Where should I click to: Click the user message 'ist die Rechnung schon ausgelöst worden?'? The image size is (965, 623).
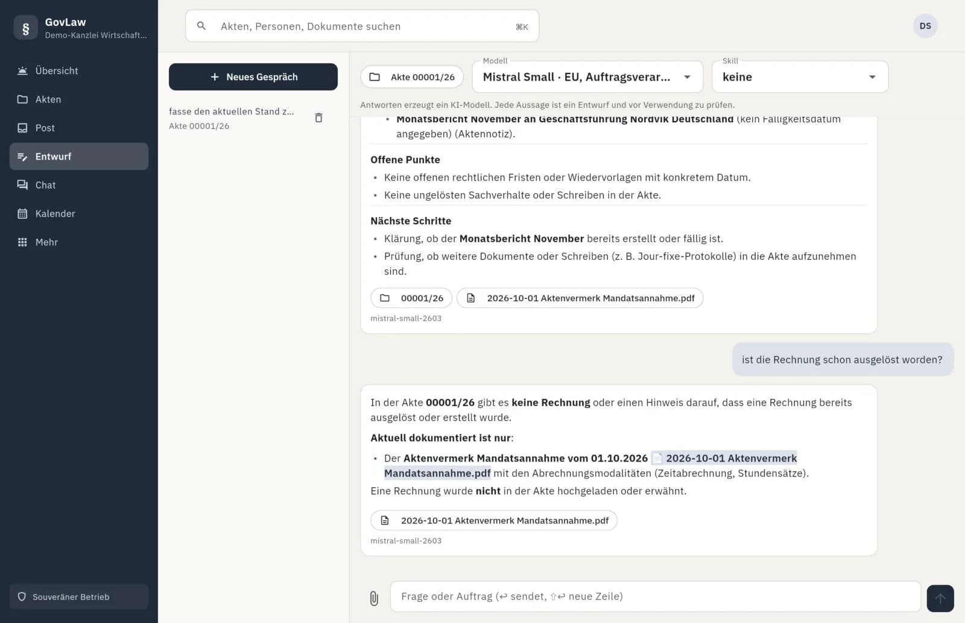pos(843,360)
